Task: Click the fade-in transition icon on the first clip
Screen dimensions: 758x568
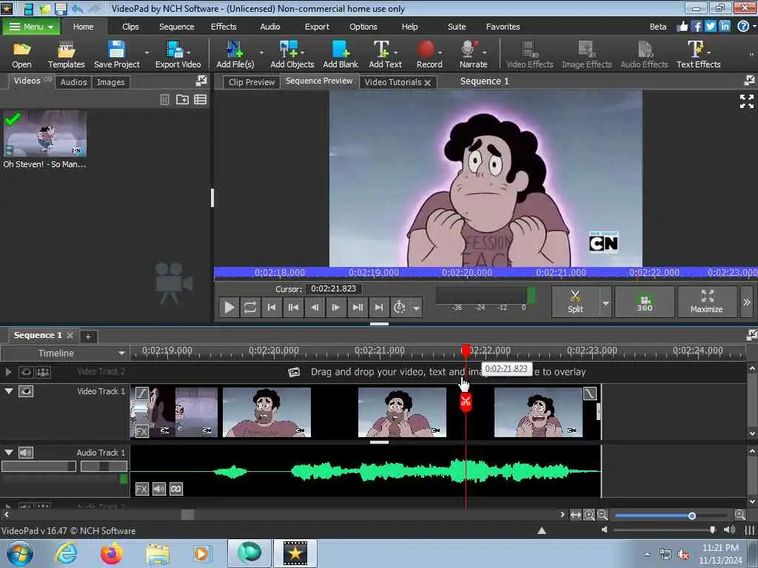Action: pyautogui.click(x=141, y=393)
